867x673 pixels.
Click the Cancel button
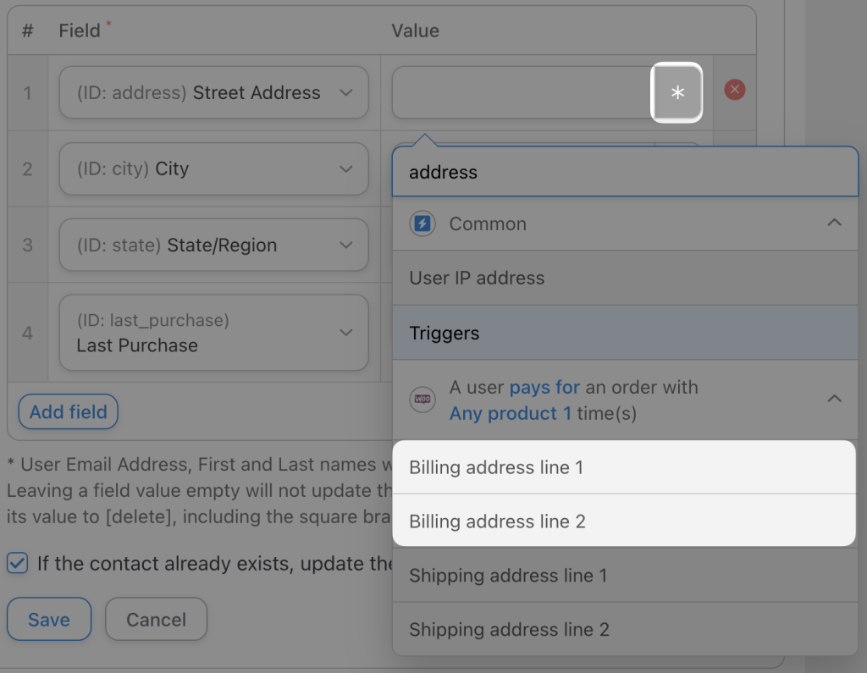coord(156,620)
